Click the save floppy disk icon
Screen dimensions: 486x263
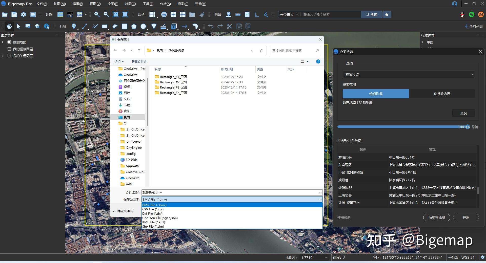coord(14,15)
